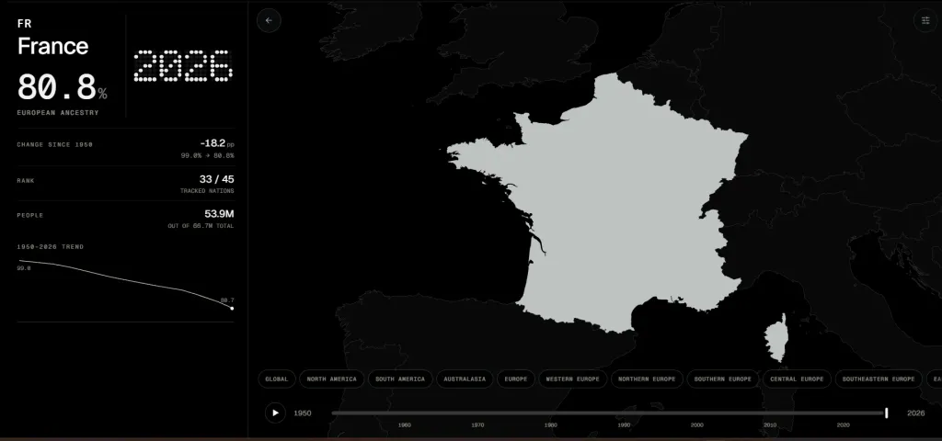Click the FR country code label
Image resolution: width=942 pixels, height=441 pixels.
[24, 24]
